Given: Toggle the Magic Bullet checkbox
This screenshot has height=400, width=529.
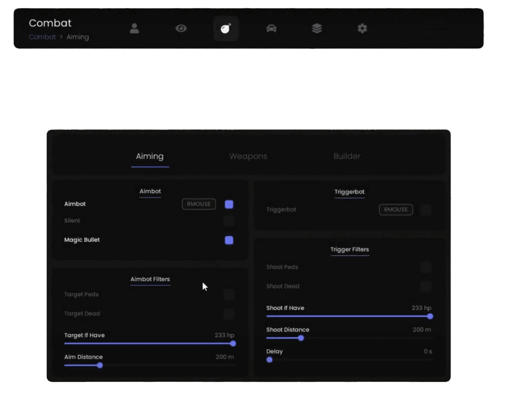Looking at the screenshot, I should coord(229,240).
